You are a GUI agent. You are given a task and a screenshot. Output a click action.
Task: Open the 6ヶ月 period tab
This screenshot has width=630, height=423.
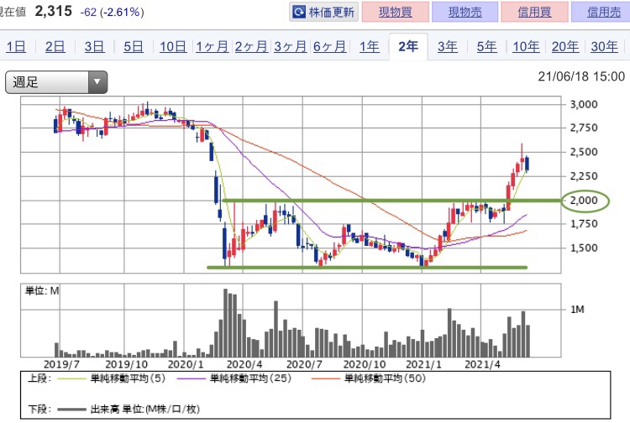[x=329, y=46]
